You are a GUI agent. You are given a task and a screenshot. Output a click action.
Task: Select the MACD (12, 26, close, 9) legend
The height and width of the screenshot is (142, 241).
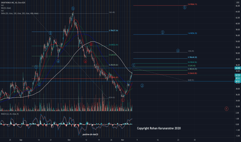(x=10, y=114)
